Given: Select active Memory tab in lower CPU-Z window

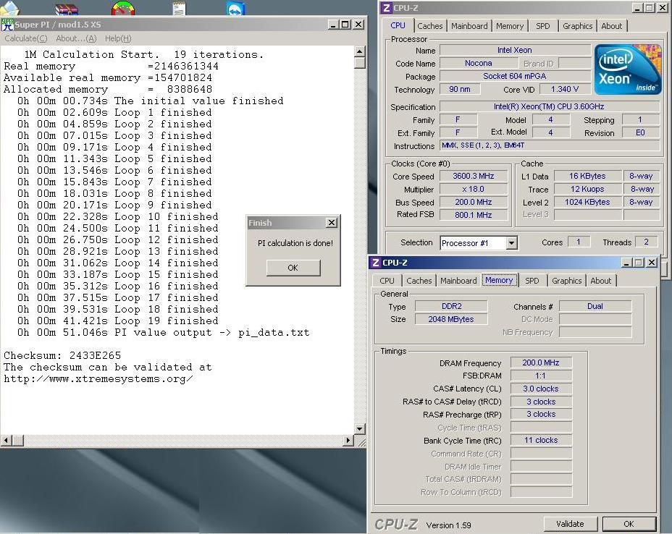Looking at the screenshot, I should point(499,280).
